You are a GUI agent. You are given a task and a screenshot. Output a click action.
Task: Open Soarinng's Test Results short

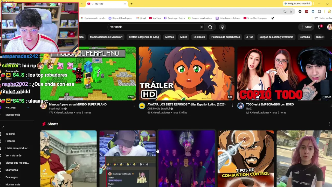point(127,159)
